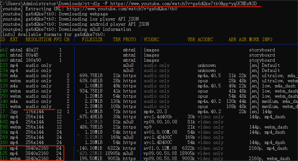Click the FILESIZE column header
The image size is (298, 161).
(92, 40)
